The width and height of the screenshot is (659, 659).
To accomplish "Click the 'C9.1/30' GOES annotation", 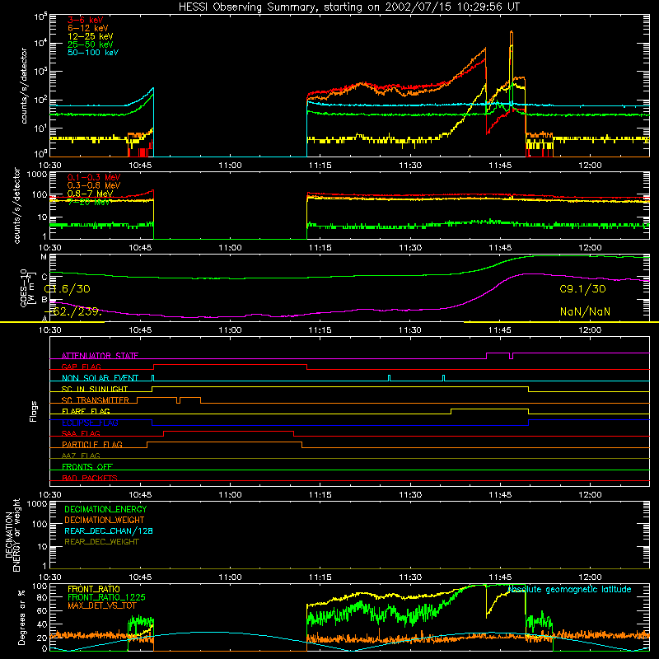I will click(x=583, y=289).
